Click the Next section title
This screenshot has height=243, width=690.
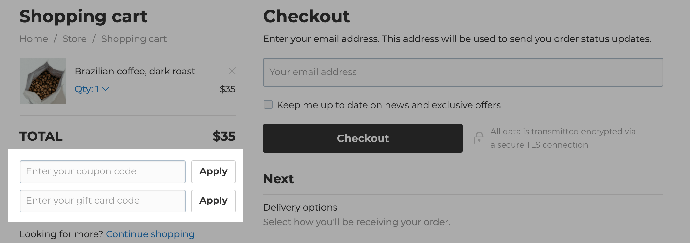278,179
